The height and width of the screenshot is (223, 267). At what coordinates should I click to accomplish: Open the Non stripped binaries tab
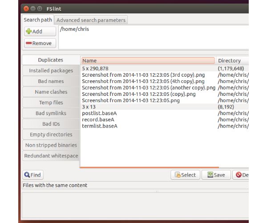51,145
